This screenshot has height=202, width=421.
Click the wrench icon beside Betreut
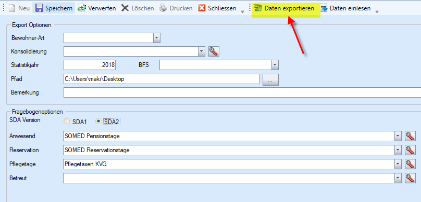coord(410,178)
